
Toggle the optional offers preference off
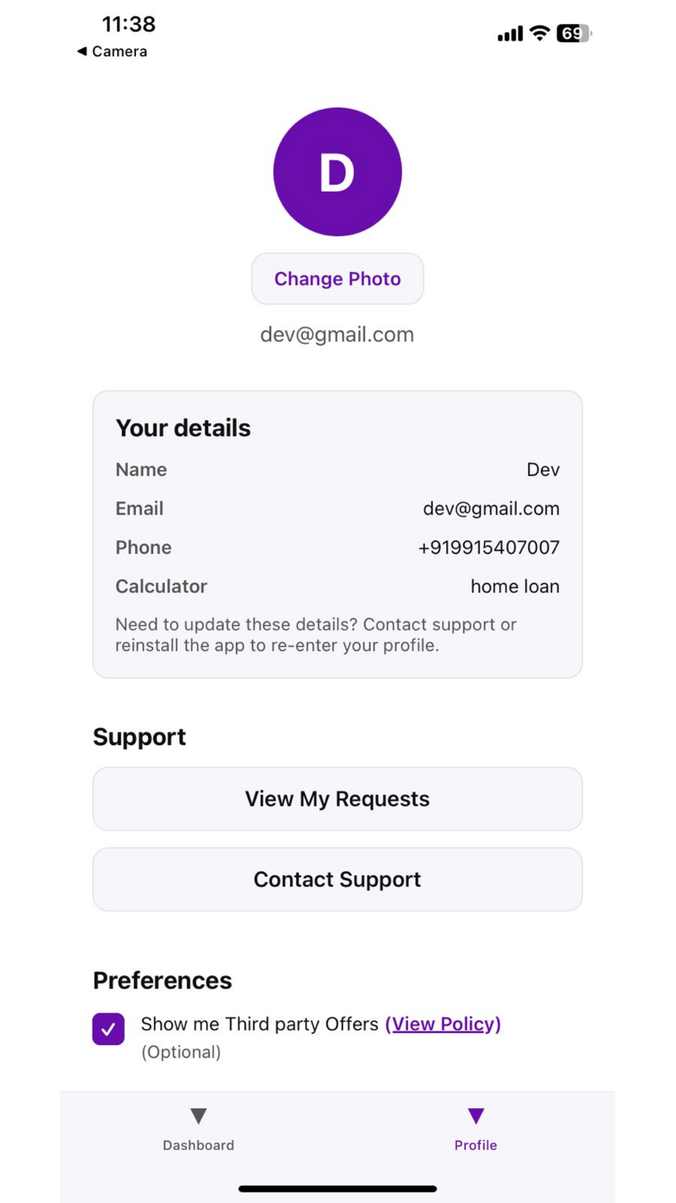(108, 1029)
